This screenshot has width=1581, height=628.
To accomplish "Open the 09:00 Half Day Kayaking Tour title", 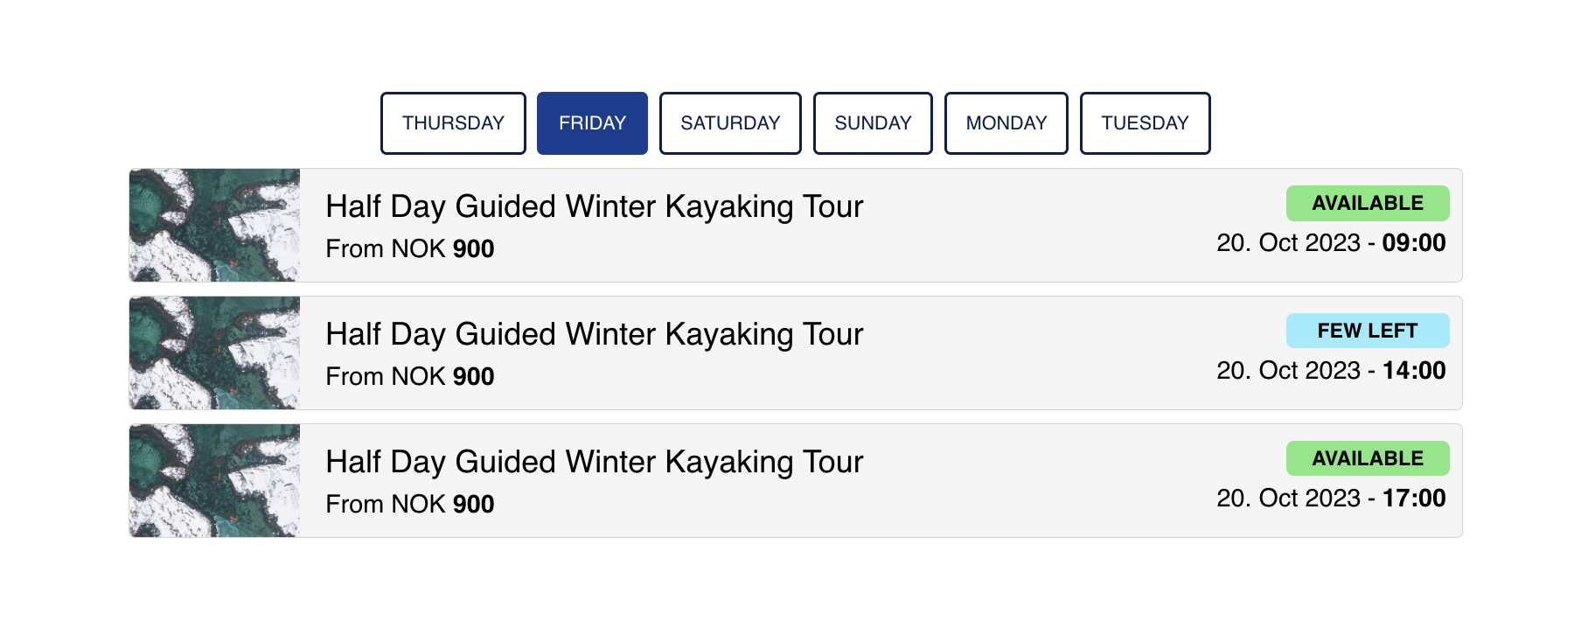I will [x=594, y=206].
